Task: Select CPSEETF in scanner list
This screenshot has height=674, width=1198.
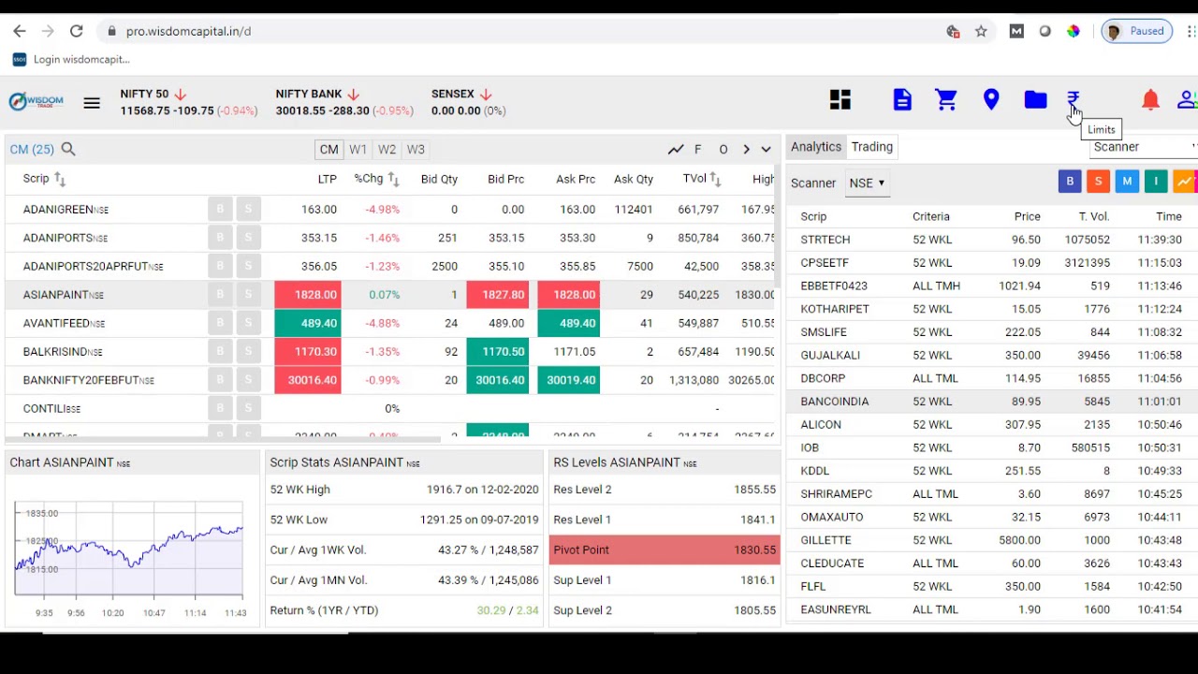Action: [992, 263]
